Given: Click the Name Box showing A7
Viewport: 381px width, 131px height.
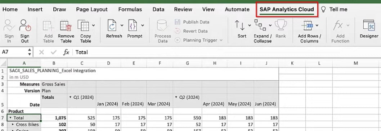Looking at the screenshot, I should (x=14, y=52).
